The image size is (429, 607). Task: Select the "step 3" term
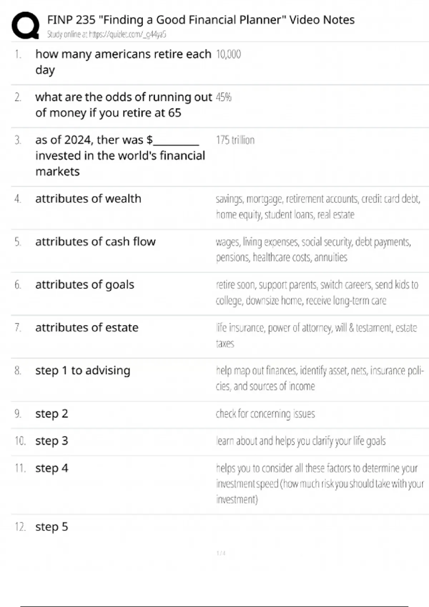(x=51, y=441)
